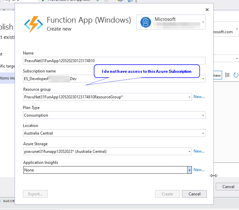Click Cancel in the background Publish window

228,187
